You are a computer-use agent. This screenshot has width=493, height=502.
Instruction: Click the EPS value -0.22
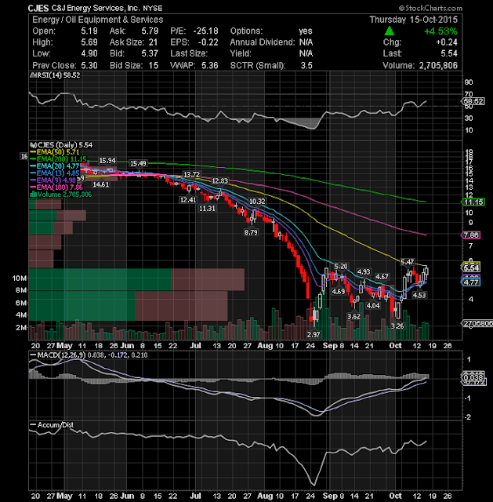click(x=208, y=42)
